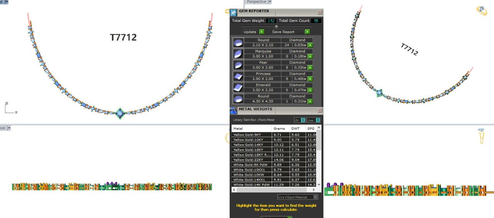This screenshot has width=494, height=218.
Task: Click the Round 4.30 X 4.30 gem thumbnail
Action: [238, 98]
